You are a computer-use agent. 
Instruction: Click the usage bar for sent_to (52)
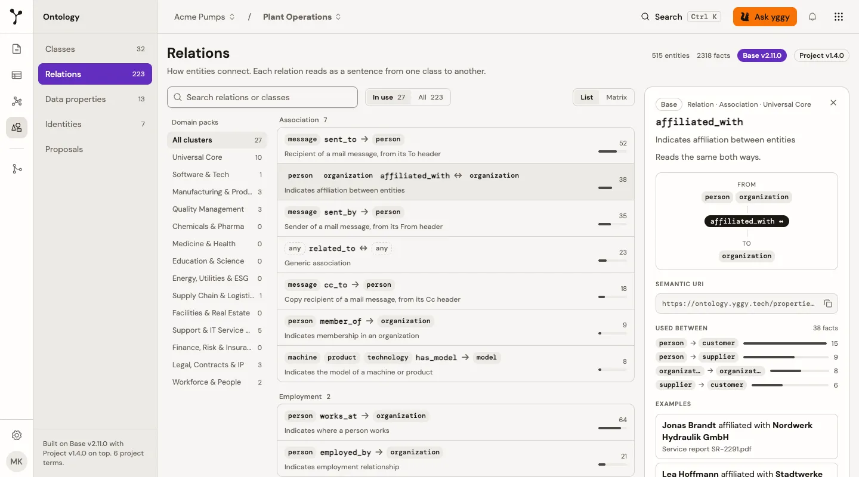click(613, 151)
